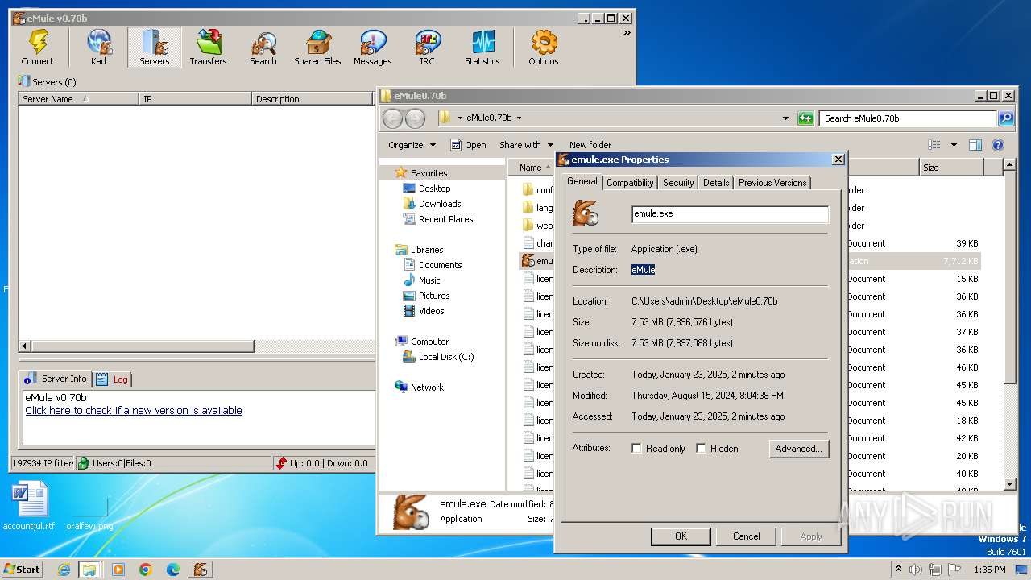Open the Start menu
1031x580 pixels.
[22, 569]
